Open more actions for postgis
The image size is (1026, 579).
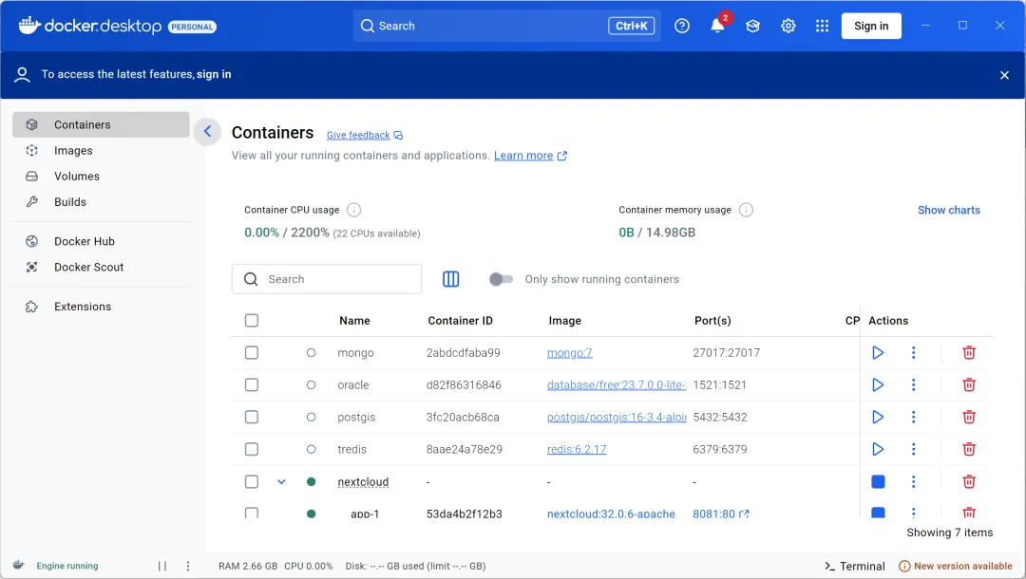[x=914, y=417]
